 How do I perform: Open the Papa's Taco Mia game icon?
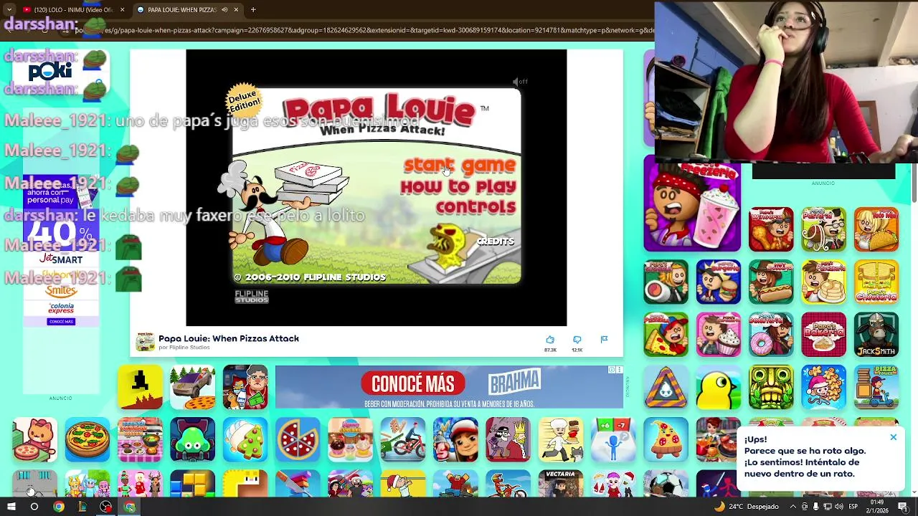coord(876,229)
